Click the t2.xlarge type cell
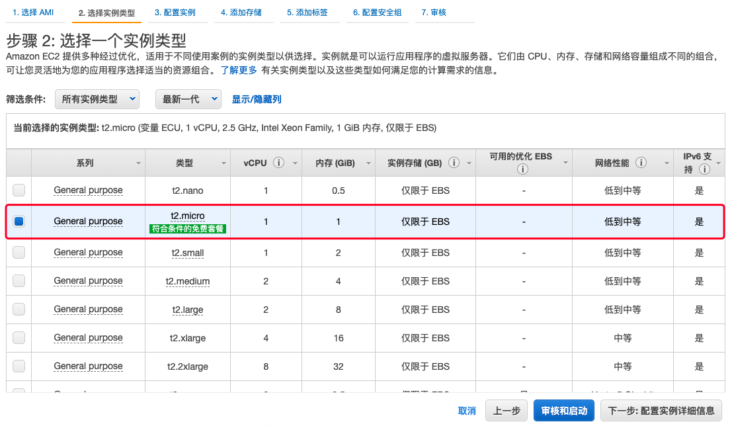This screenshot has height=426, width=732. [x=188, y=338]
